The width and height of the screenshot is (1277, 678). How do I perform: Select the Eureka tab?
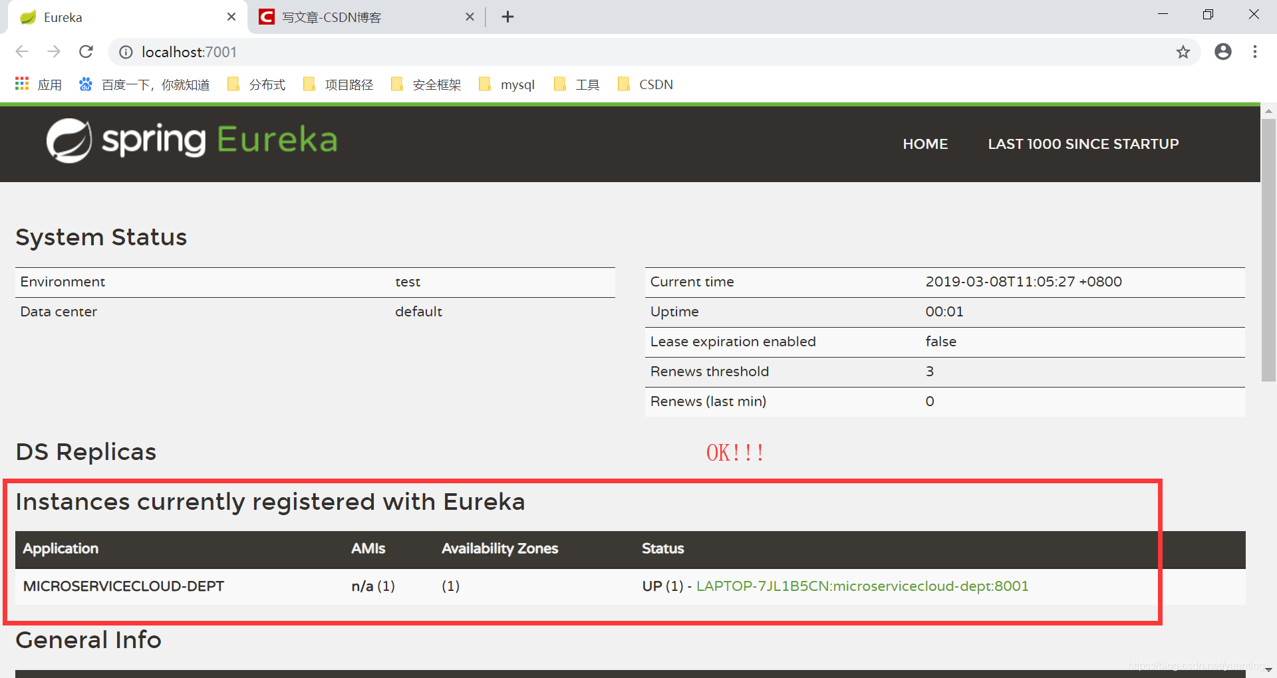(126, 17)
